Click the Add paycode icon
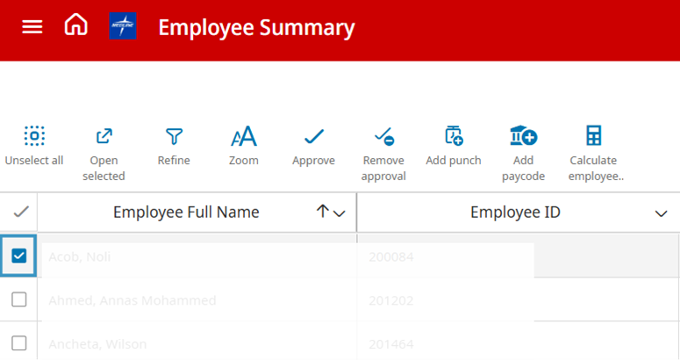The width and height of the screenshot is (680, 360). pyautogui.click(x=523, y=137)
